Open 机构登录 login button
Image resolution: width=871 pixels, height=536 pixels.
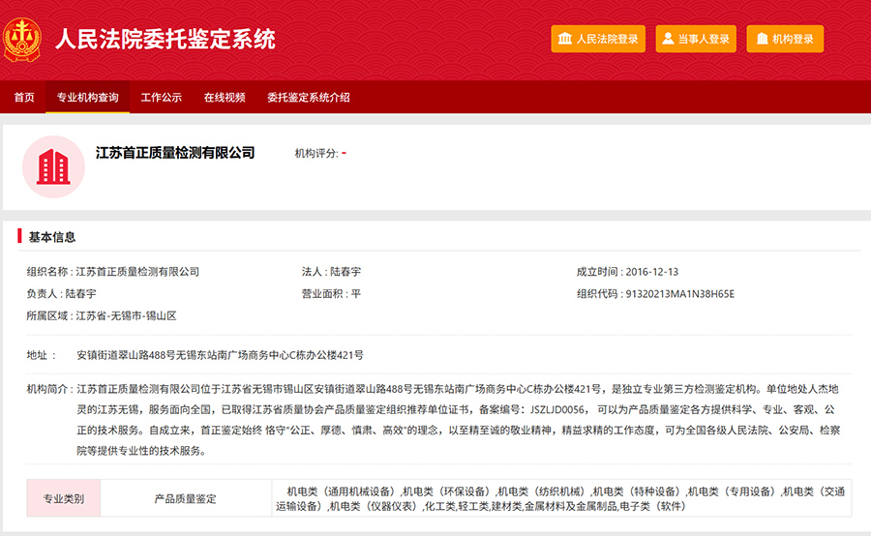point(784,39)
